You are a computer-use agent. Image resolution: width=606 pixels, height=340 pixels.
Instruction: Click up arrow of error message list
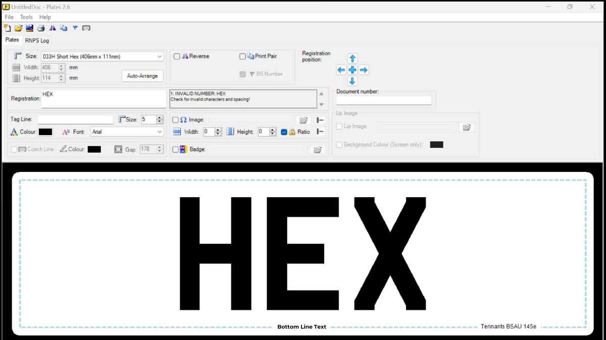point(321,94)
